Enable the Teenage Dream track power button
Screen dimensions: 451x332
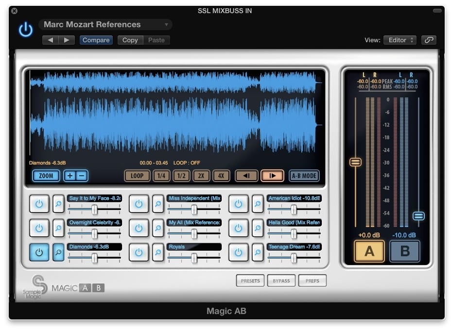pos(238,252)
